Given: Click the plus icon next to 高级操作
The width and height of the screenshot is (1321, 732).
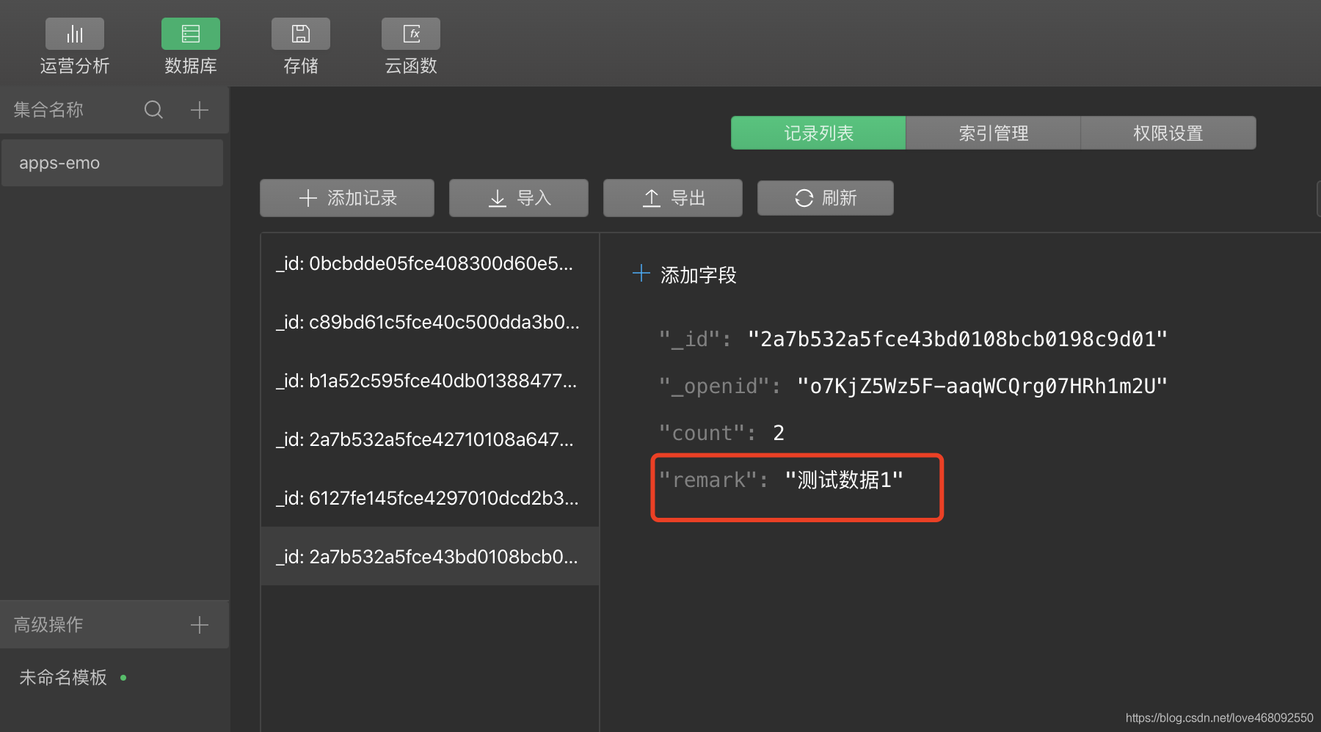Looking at the screenshot, I should pyautogui.click(x=199, y=624).
